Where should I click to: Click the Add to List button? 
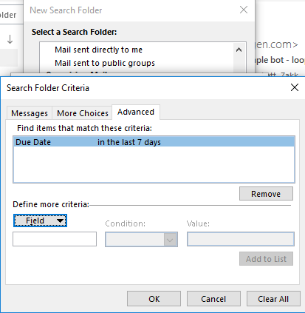pos(266,259)
